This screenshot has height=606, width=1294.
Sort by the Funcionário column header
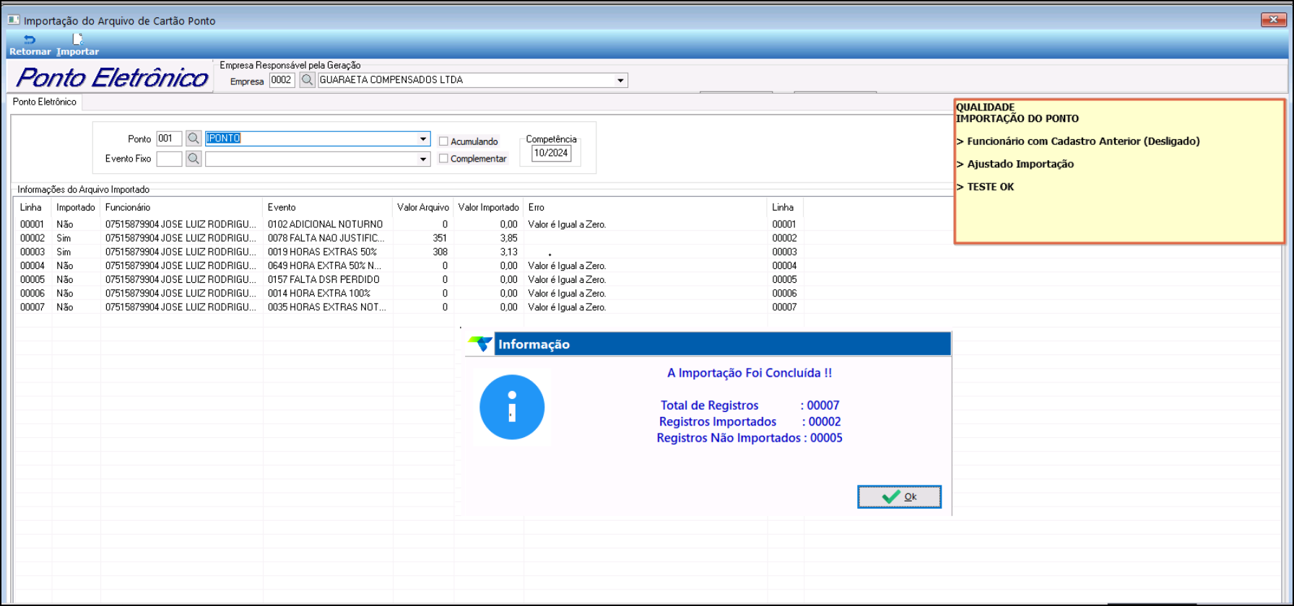[181, 207]
